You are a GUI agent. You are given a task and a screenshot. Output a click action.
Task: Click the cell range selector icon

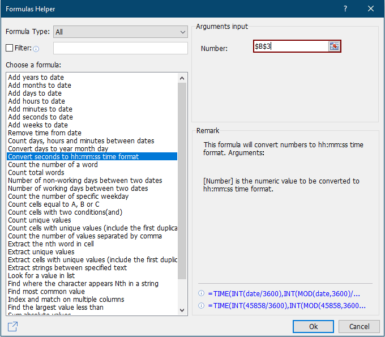pos(334,46)
